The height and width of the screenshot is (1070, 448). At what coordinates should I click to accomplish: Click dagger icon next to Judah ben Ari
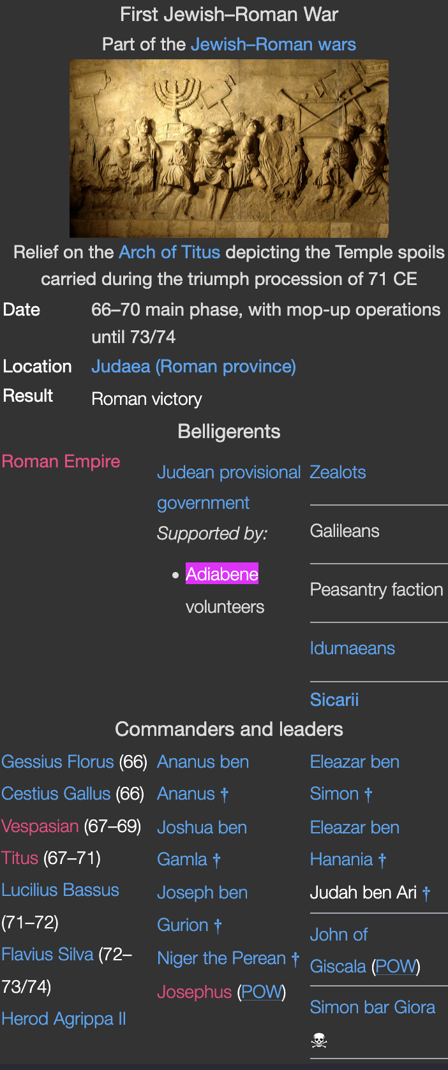coord(426,893)
